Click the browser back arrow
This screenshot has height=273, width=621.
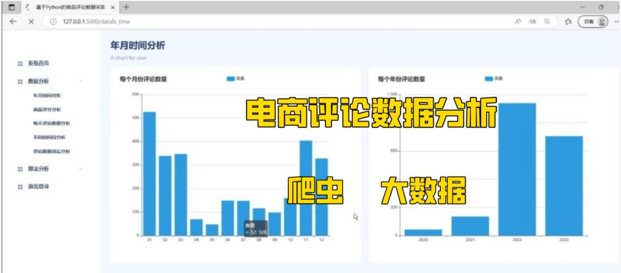tap(13, 22)
